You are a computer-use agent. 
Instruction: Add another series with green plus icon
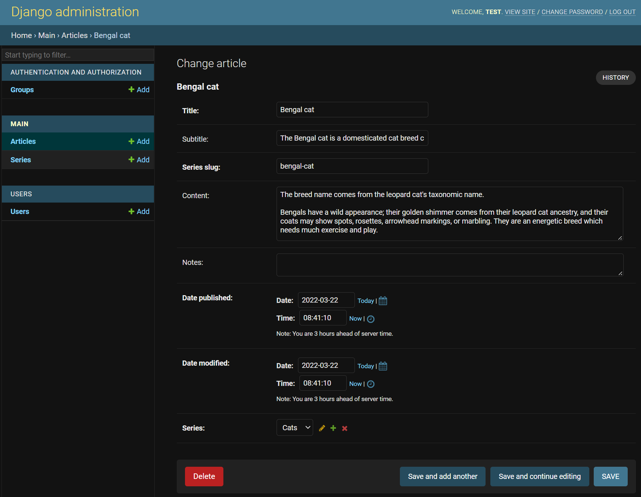(x=333, y=428)
